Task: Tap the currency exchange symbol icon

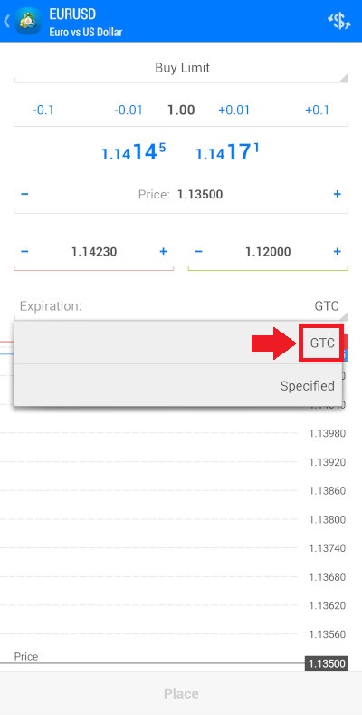Action: click(339, 21)
